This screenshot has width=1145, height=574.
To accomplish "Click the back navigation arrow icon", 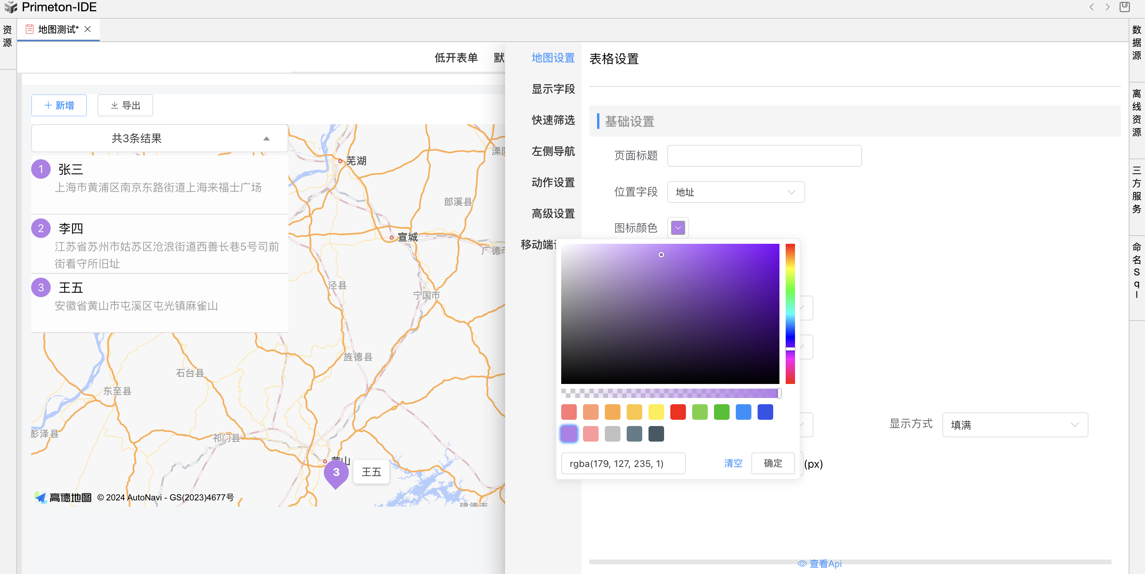I will click(x=1091, y=7).
